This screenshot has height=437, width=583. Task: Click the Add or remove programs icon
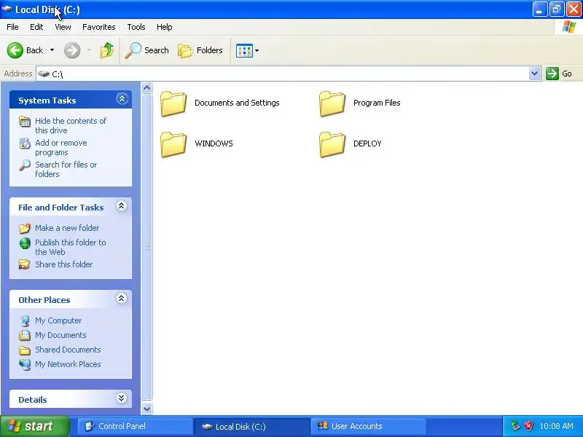coord(25,143)
